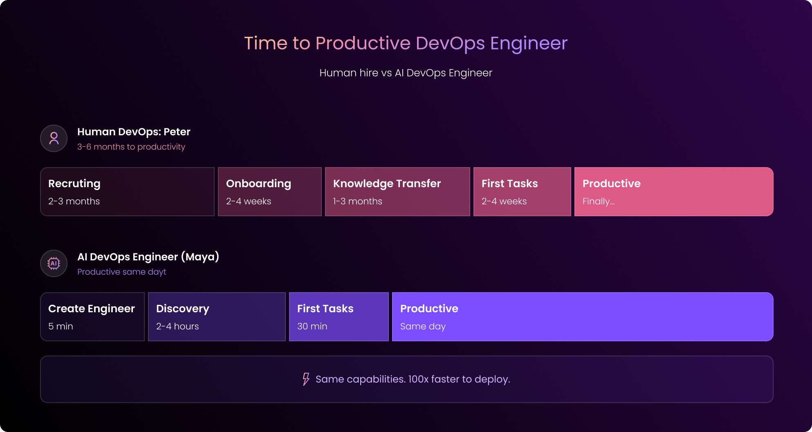Click the Same day text
This screenshot has width=812, height=432.
423,327
